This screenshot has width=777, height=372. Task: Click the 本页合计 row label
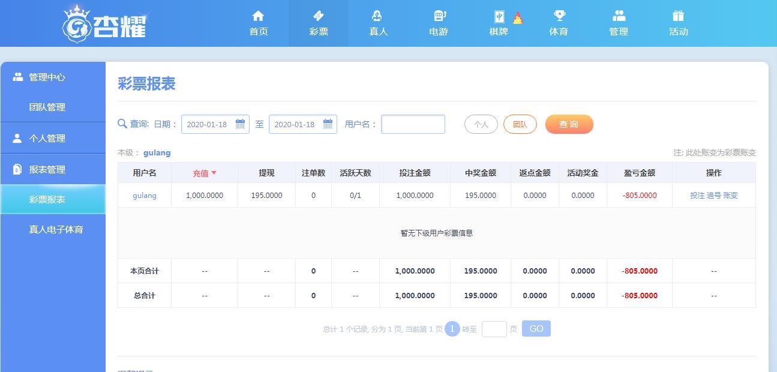coord(145,271)
